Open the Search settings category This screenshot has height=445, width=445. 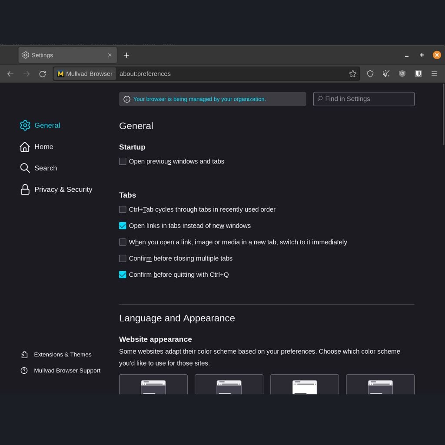point(39,168)
